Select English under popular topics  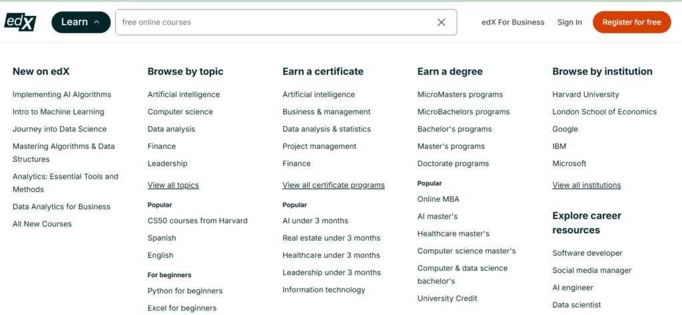pos(161,255)
